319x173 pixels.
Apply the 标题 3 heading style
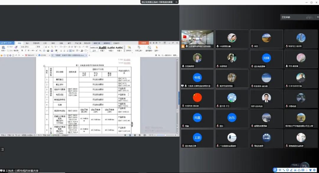[x=119, y=49]
